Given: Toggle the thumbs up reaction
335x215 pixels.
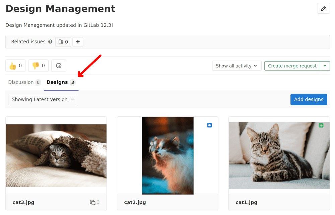Looking at the screenshot, I should (x=15, y=66).
